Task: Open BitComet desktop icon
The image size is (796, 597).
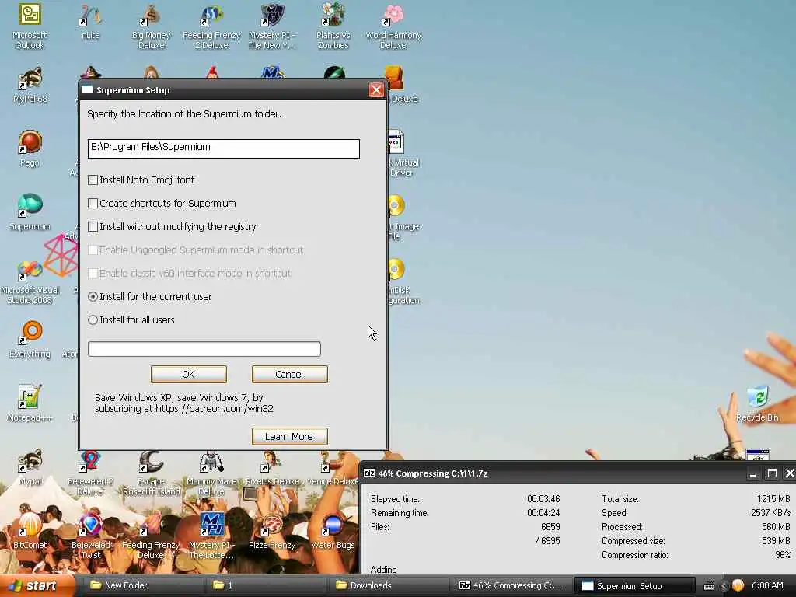Action: coord(30,530)
